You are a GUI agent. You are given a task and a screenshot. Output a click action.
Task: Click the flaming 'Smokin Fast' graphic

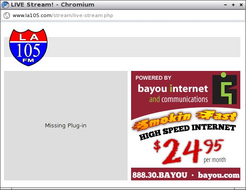tap(184, 120)
